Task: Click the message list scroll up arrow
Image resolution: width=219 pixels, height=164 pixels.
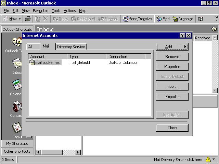Action: coord(215,38)
